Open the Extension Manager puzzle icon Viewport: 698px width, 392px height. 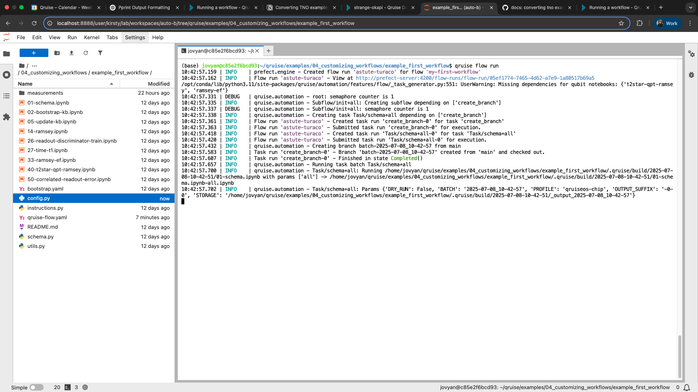[7, 117]
